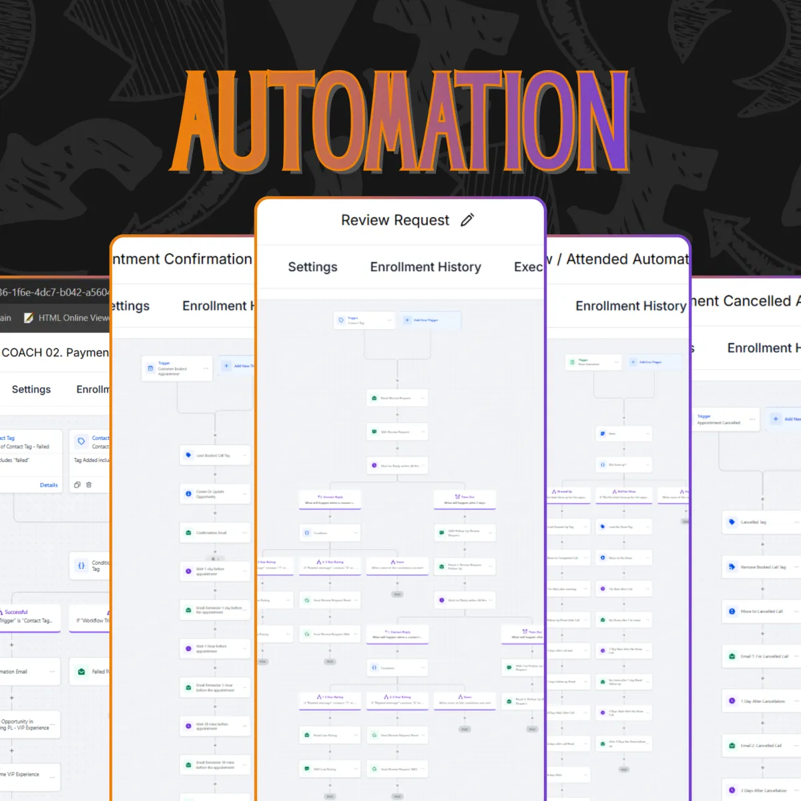
Task: Open three-dot menu on Customer Booked Appointment trigger
Action: 206,368
